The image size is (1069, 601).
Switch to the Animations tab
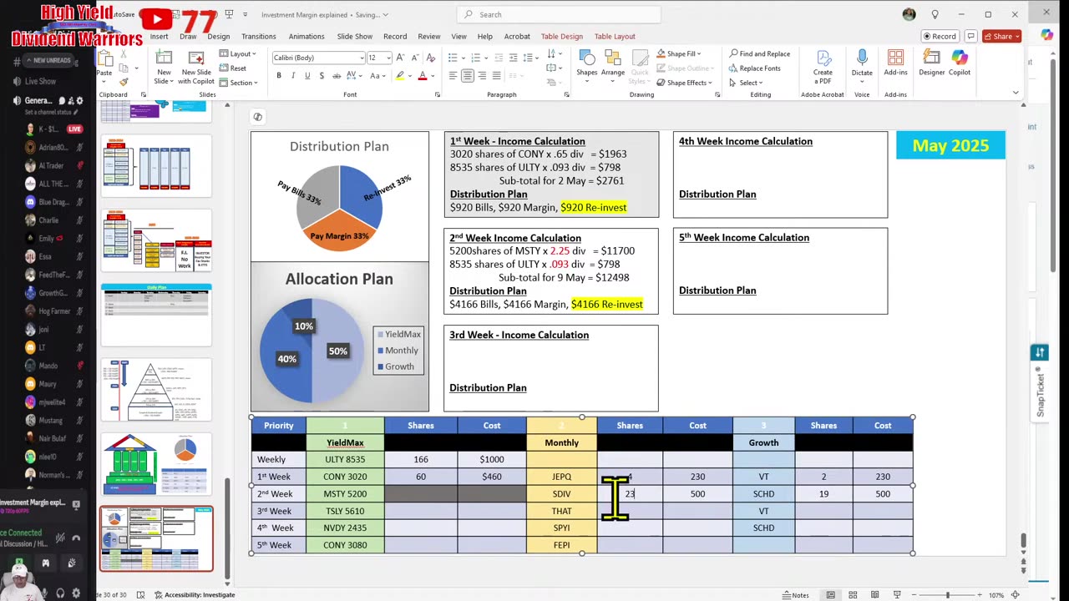(307, 37)
